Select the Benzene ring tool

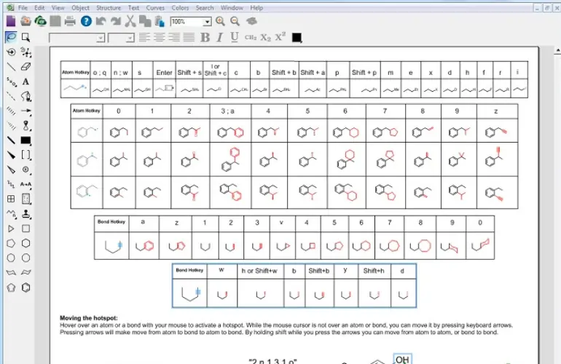coord(25,288)
